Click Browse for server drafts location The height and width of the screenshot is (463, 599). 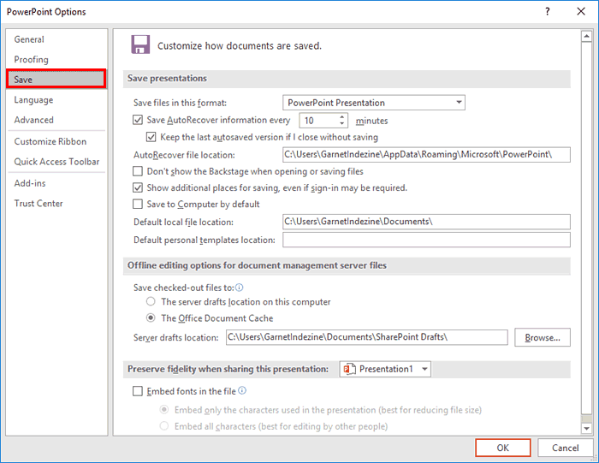coord(543,337)
